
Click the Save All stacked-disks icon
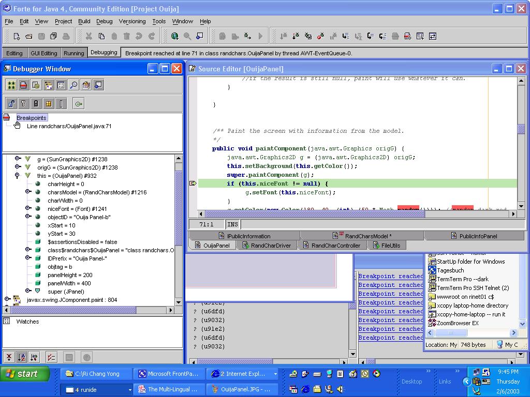(x=53, y=36)
